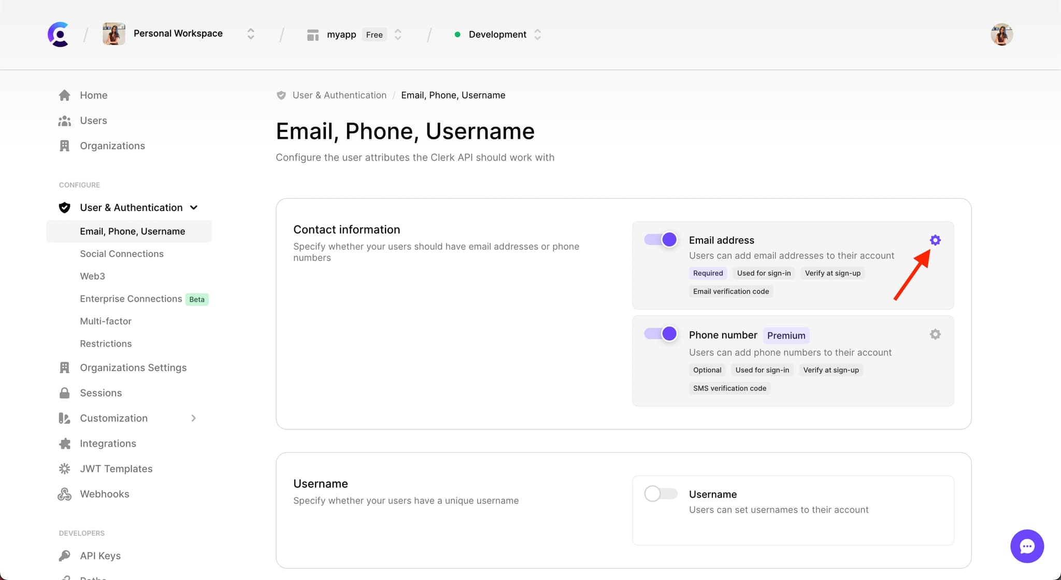The width and height of the screenshot is (1061, 580).
Task: Navigate to API Keys under Developers
Action: click(100, 556)
